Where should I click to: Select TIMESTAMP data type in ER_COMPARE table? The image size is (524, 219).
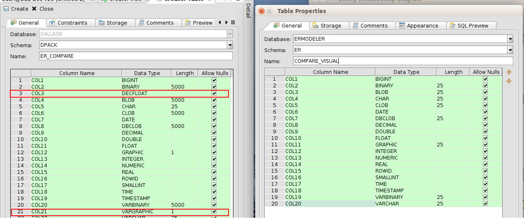click(146, 198)
